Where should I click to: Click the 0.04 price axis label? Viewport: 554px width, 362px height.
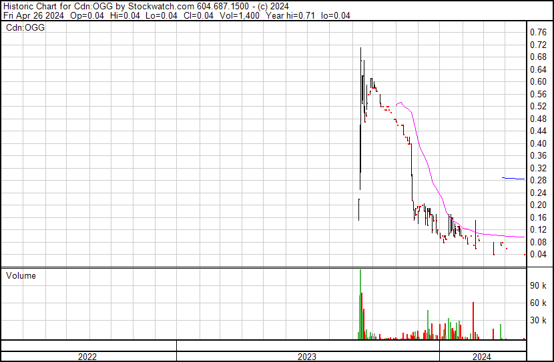(538, 255)
